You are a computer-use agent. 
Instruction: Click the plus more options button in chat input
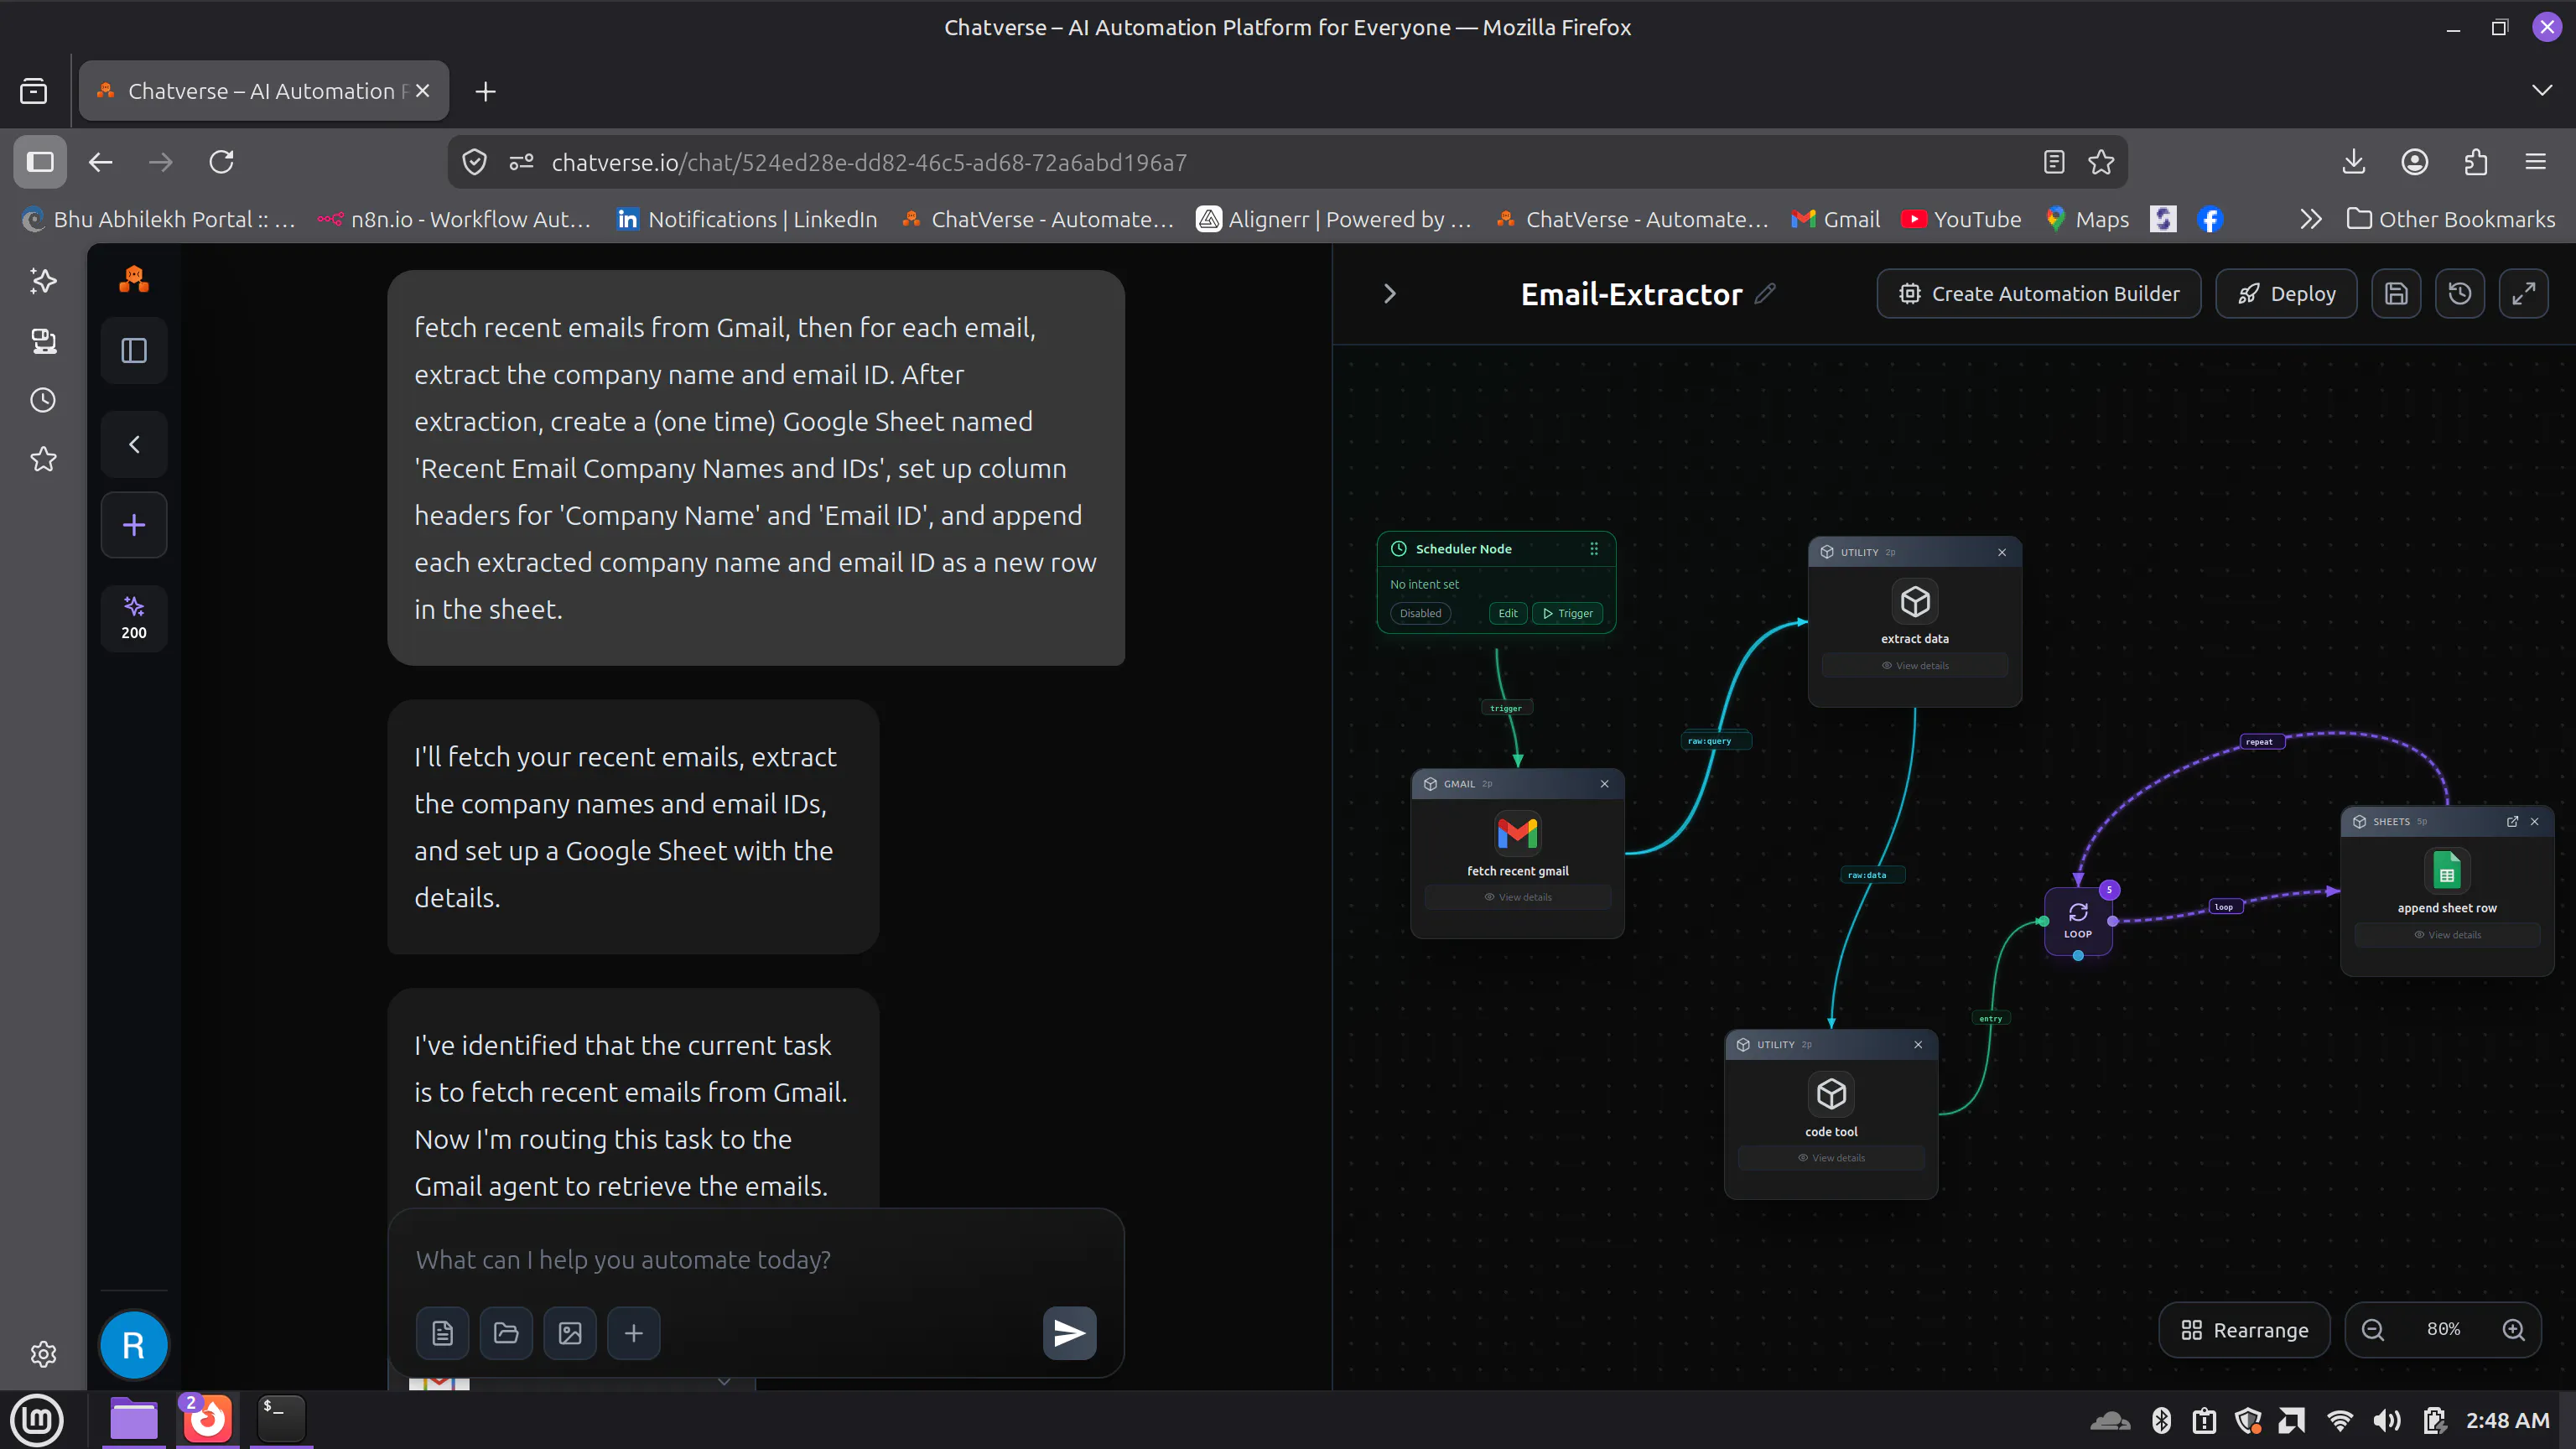[x=634, y=1333]
